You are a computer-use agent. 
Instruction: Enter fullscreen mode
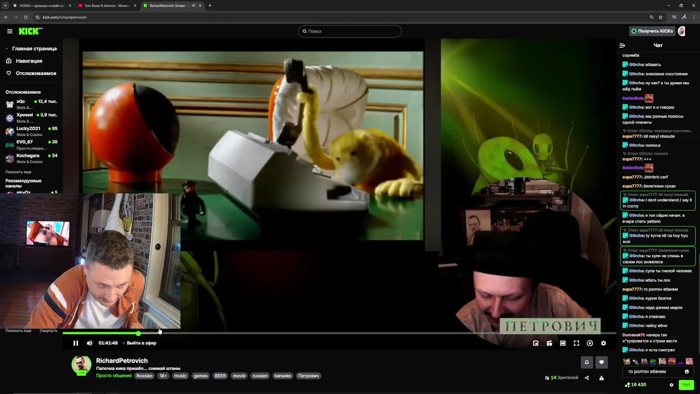point(576,343)
